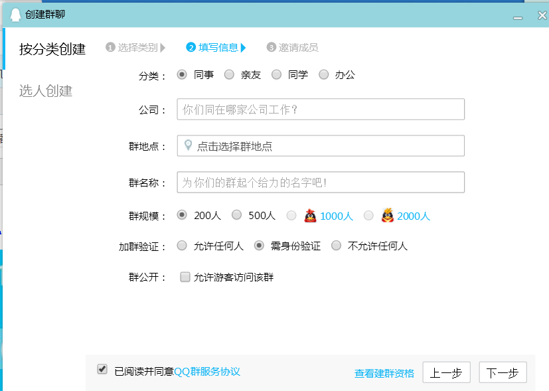Focus the 群名称 group name field
This screenshot has width=549, height=391.
321,182
